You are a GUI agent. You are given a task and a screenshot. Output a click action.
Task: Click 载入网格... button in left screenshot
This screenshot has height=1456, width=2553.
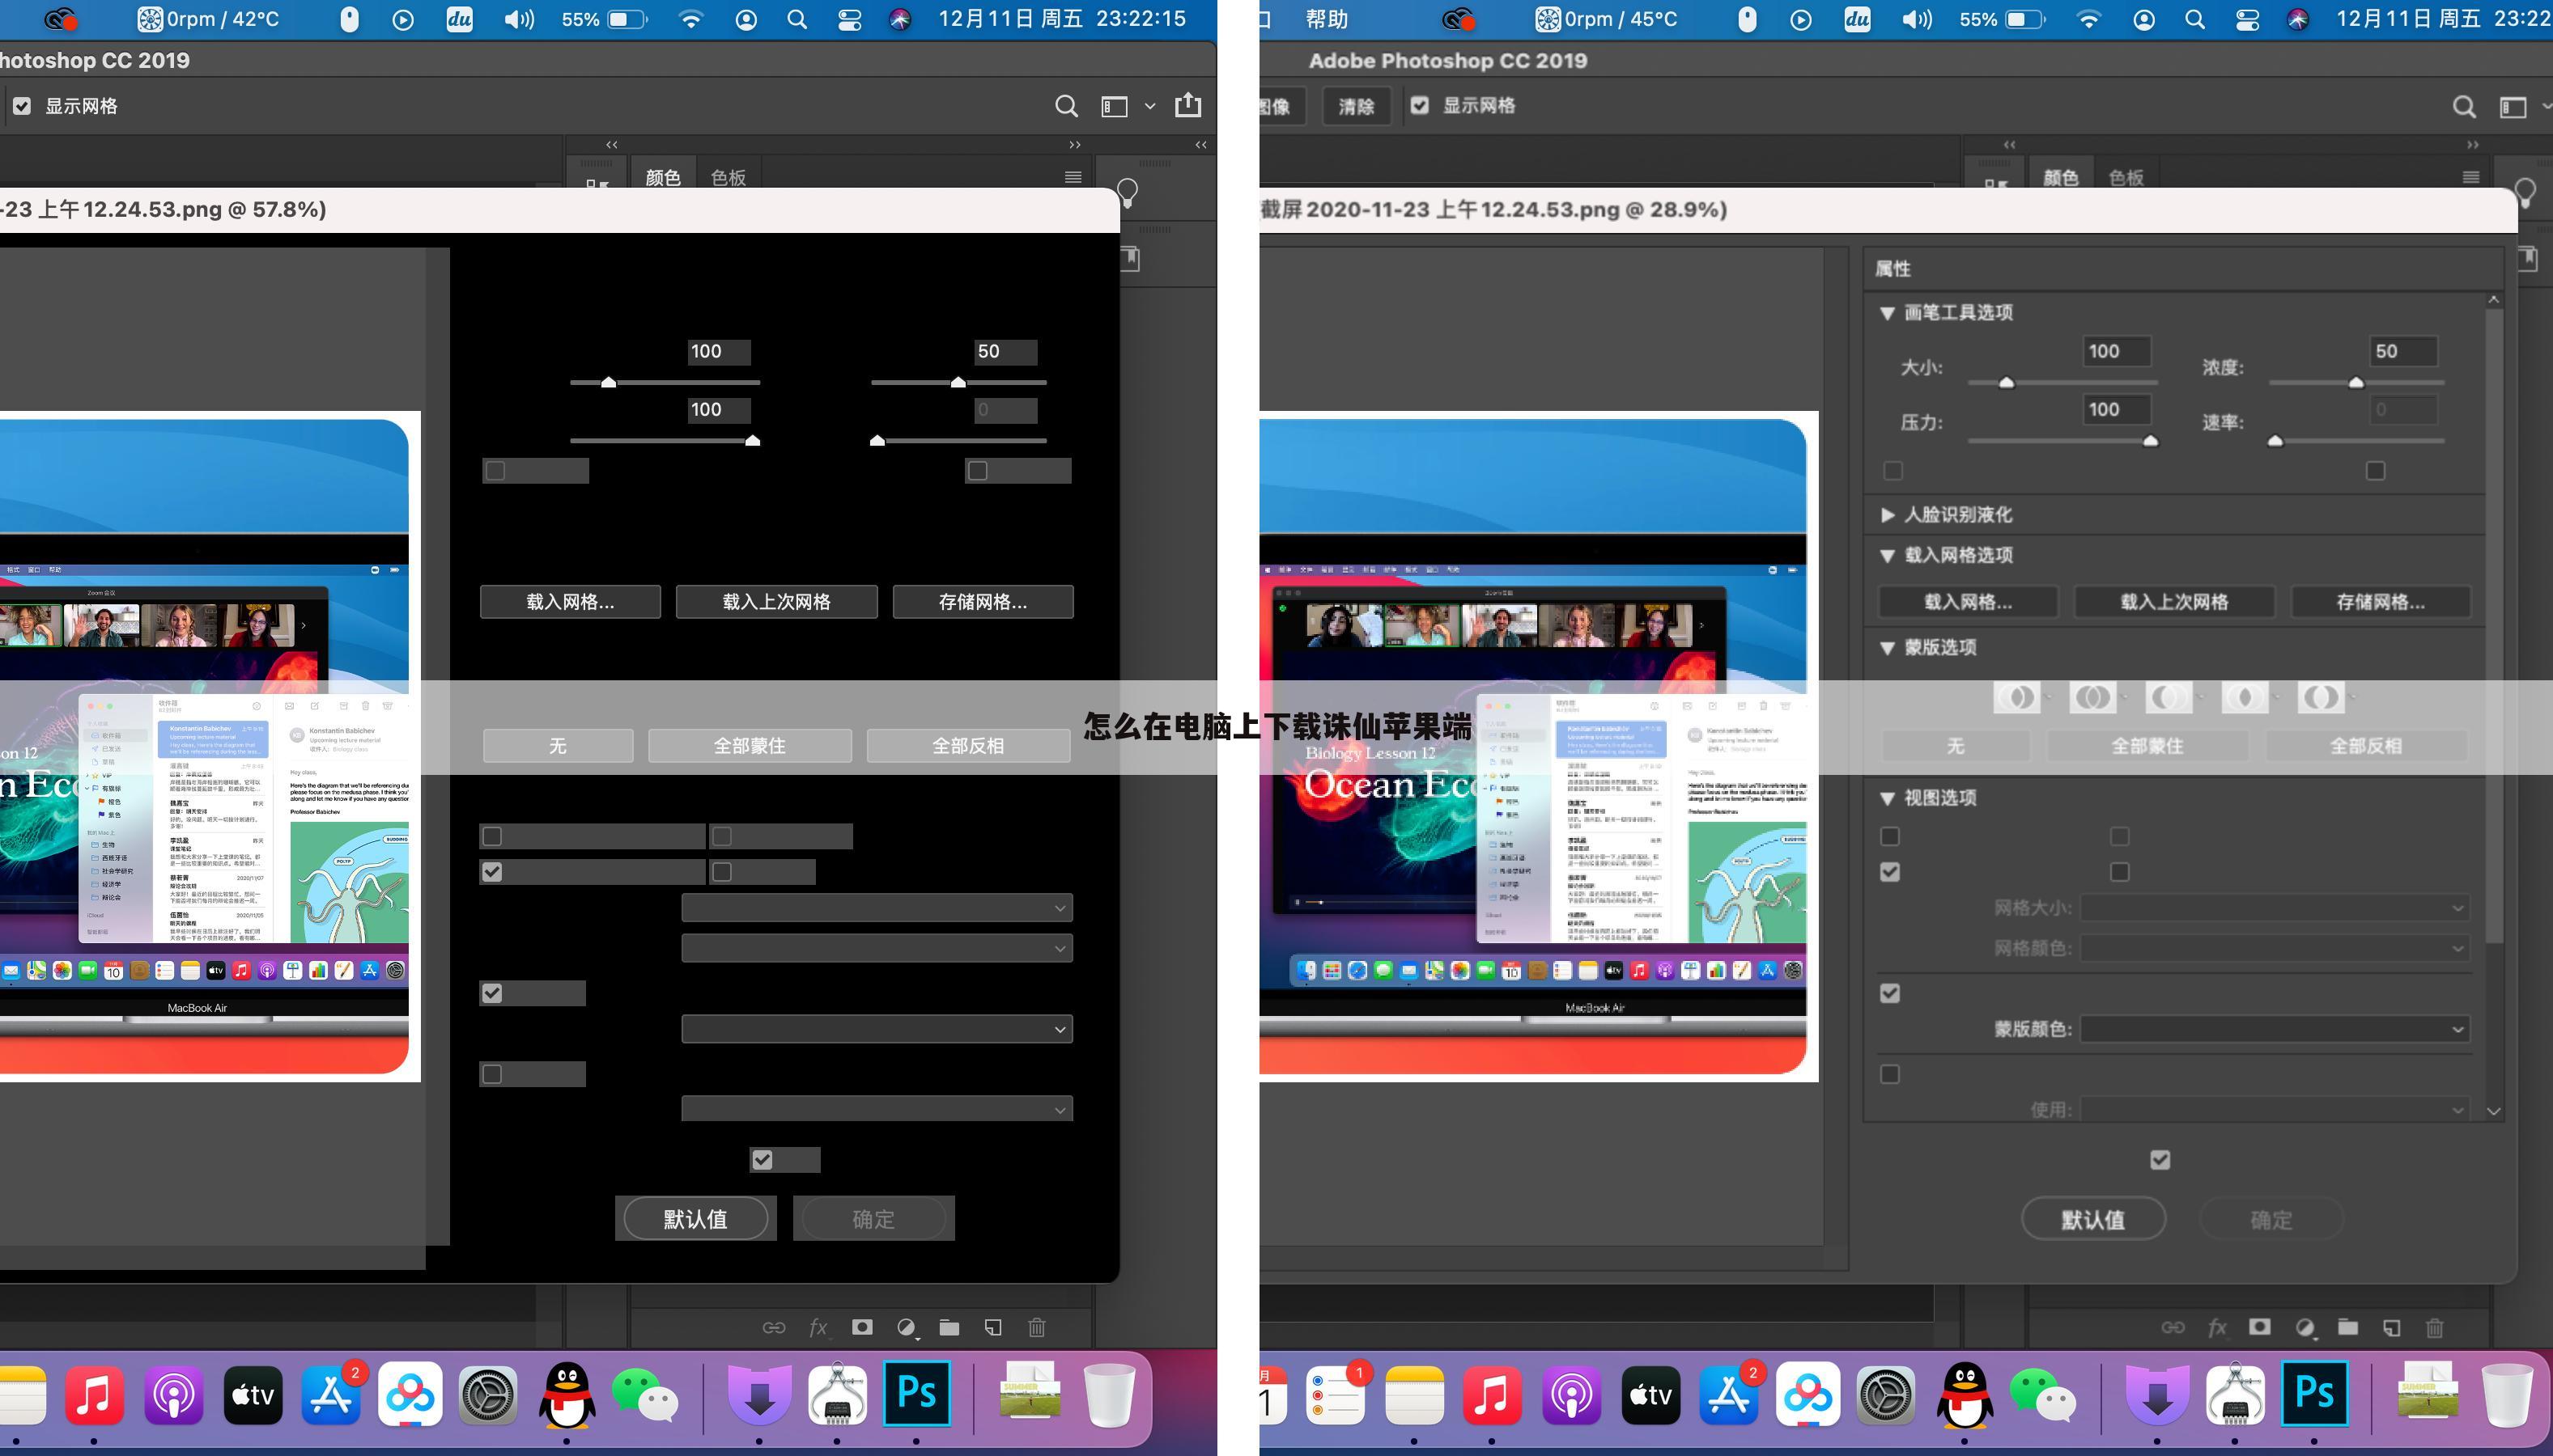point(570,602)
